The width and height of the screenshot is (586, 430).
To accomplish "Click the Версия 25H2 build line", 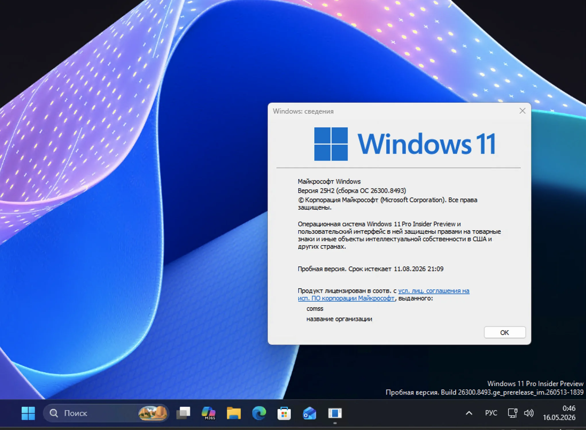I will (352, 191).
